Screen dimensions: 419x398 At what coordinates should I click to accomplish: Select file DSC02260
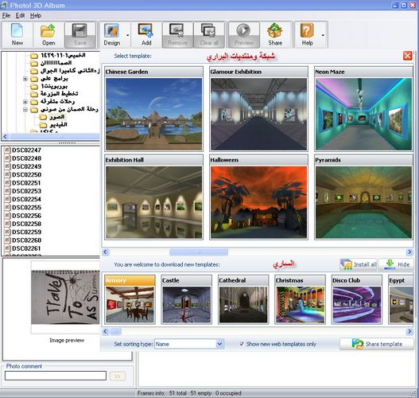[x=26, y=240]
